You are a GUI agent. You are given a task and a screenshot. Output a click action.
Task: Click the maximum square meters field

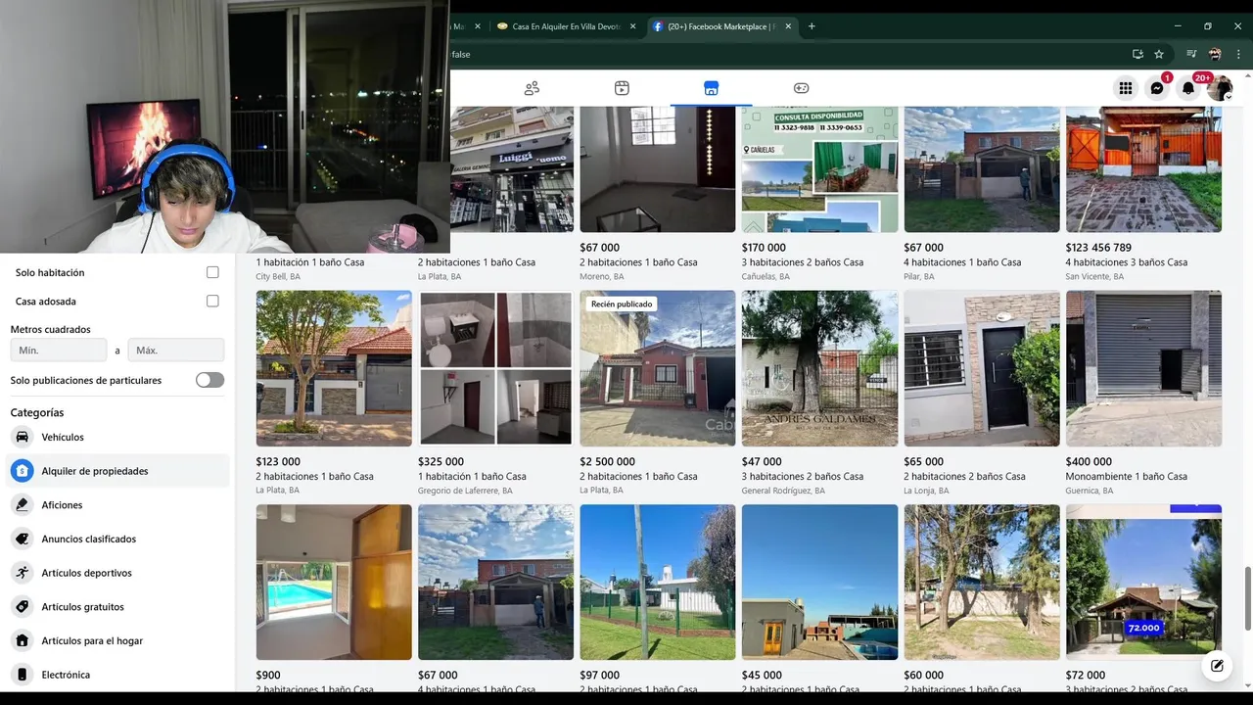[176, 350]
